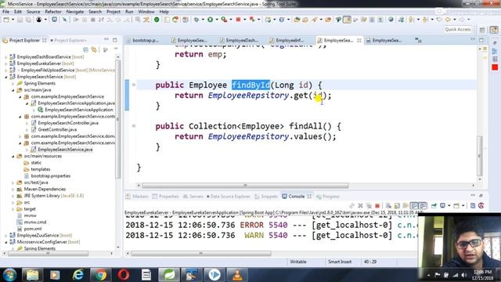This screenshot has height=282, width=501.
Task: Close the active EmployeeSea... editor tab
Action: (x=359, y=40)
